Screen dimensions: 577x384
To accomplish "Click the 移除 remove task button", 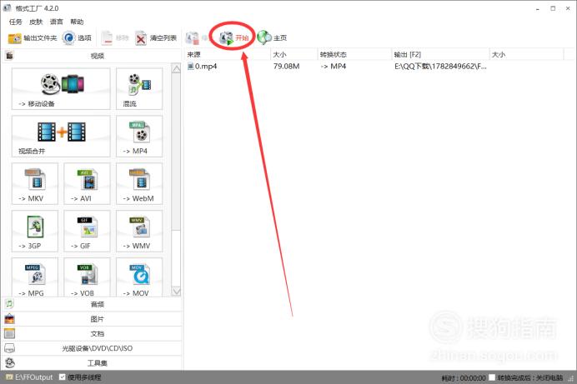I will click(115, 37).
